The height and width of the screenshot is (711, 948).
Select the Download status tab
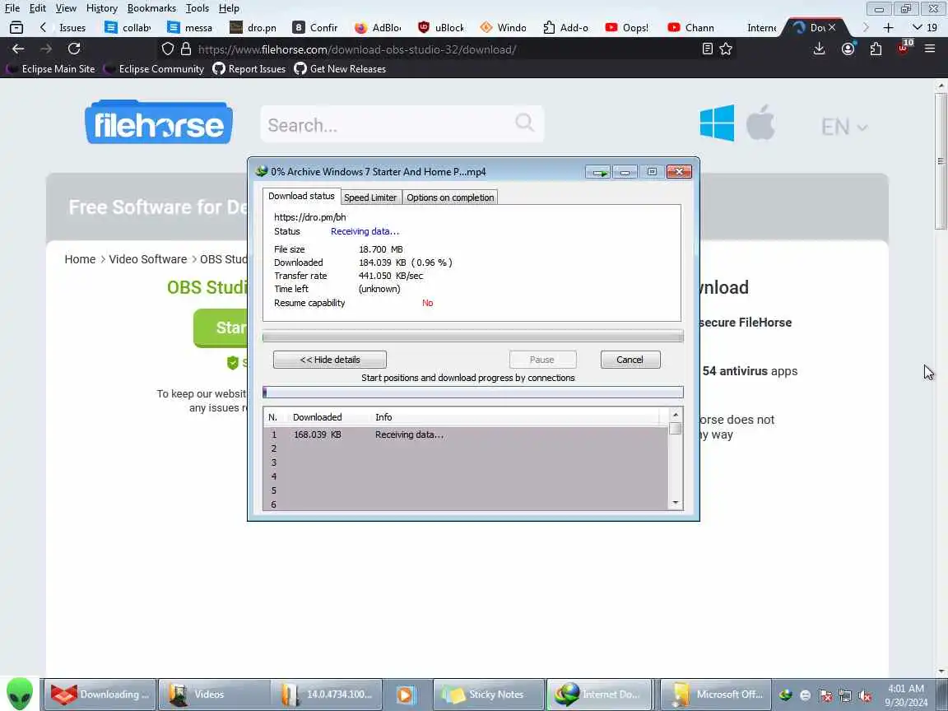pyautogui.click(x=301, y=196)
